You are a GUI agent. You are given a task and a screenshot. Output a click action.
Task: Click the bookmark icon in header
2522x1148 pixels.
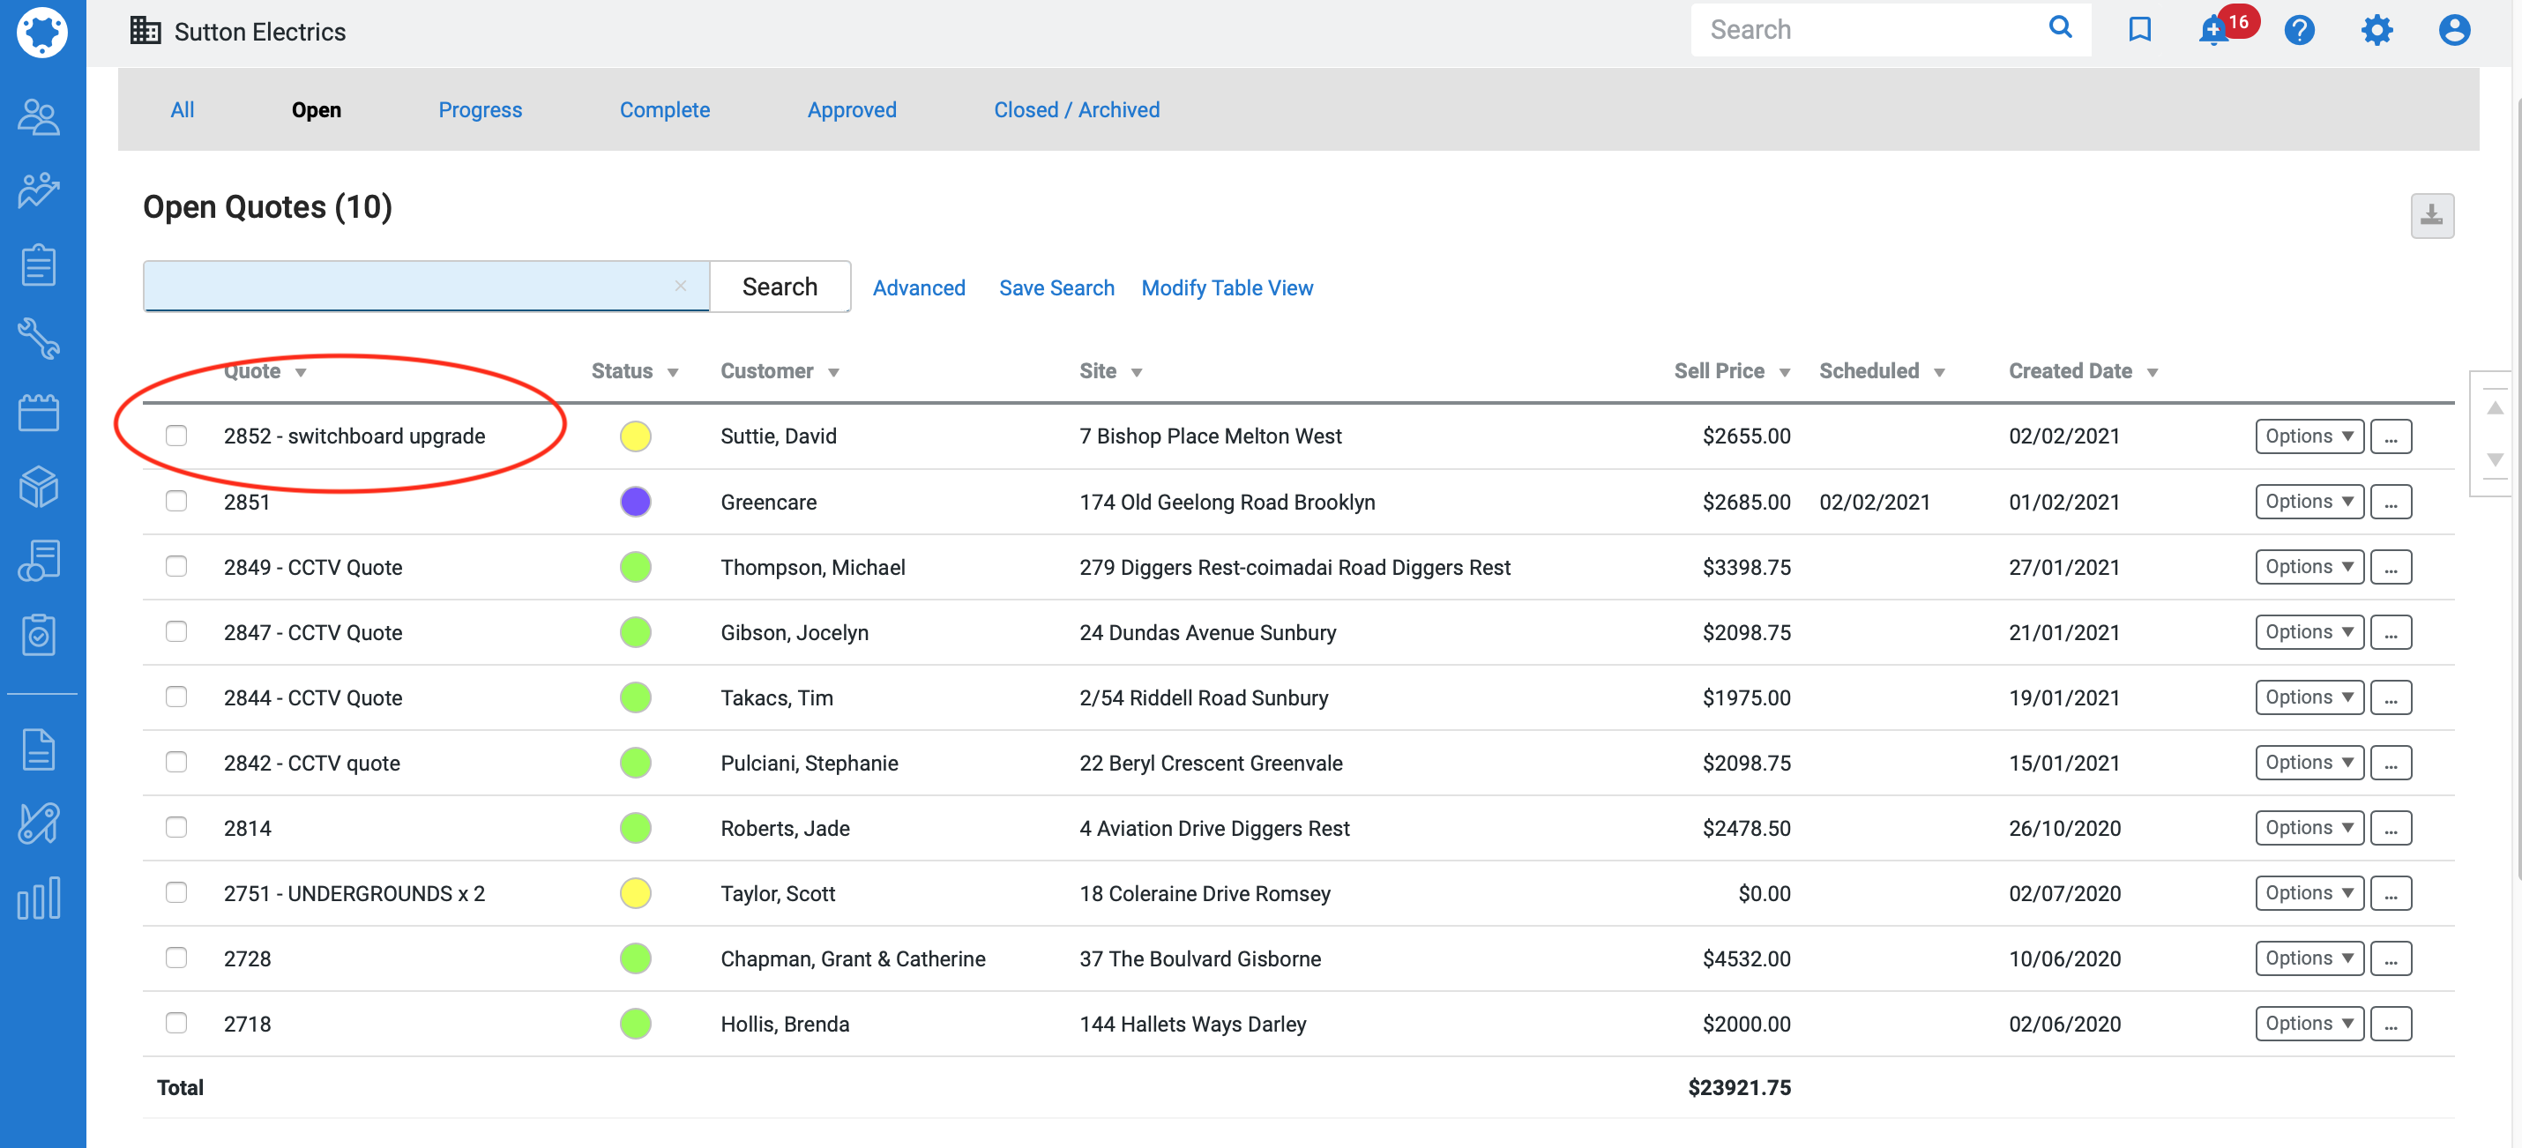point(2139,30)
